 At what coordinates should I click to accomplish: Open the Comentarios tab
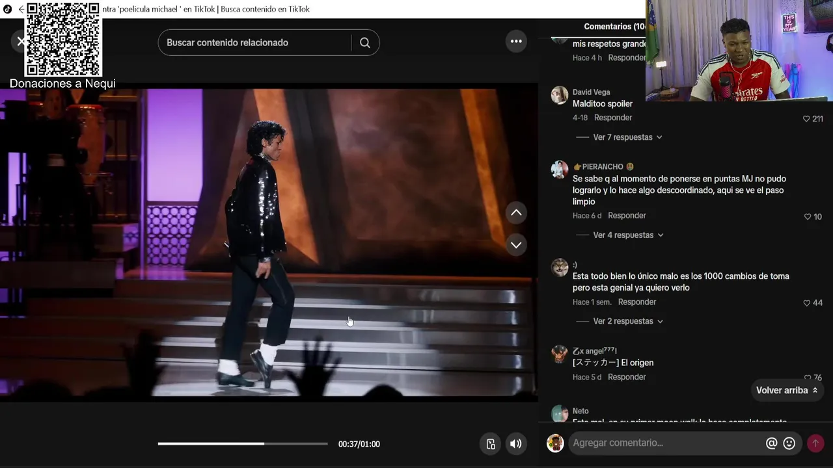[x=614, y=27]
